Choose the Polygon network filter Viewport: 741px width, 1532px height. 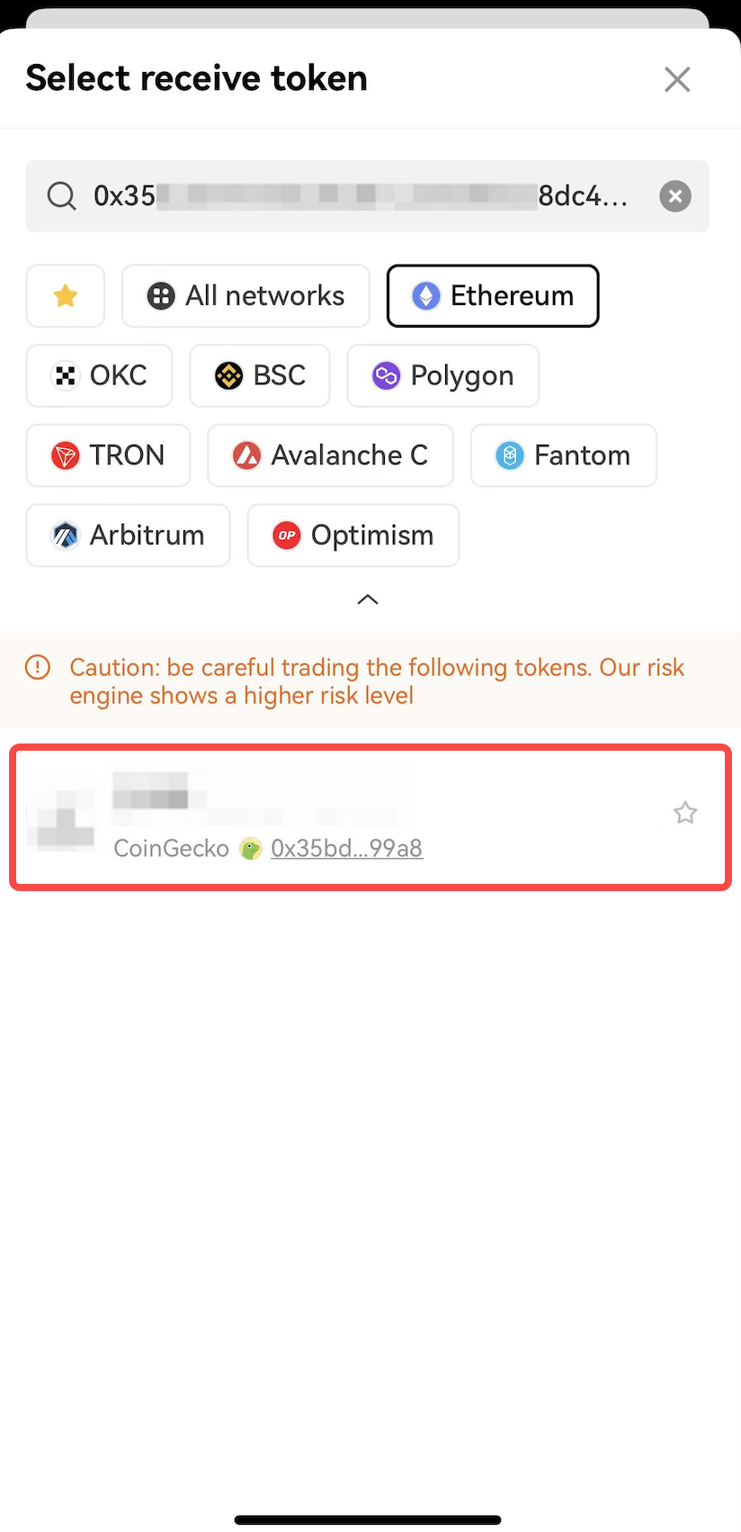[442, 375]
